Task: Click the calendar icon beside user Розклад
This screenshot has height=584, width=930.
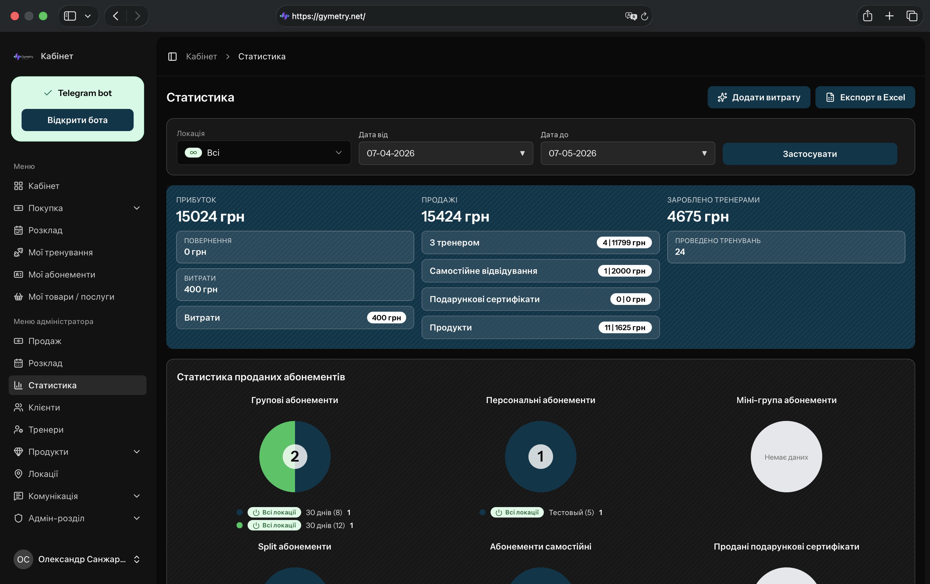Action: coord(18,230)
